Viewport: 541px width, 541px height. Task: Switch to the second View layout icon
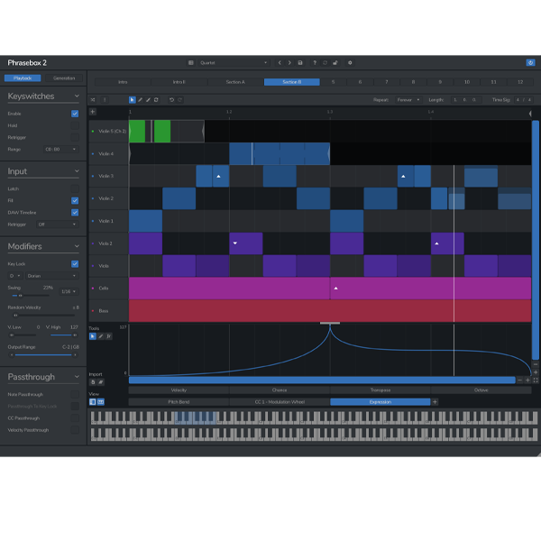[101, 402]
